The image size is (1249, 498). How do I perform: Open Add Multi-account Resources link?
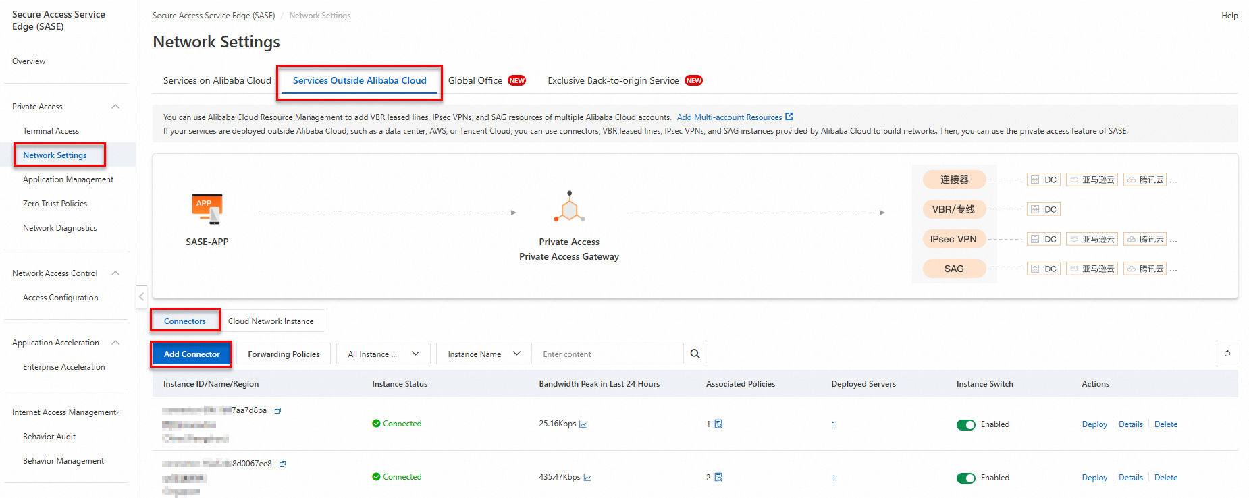[x=735, y=117]
